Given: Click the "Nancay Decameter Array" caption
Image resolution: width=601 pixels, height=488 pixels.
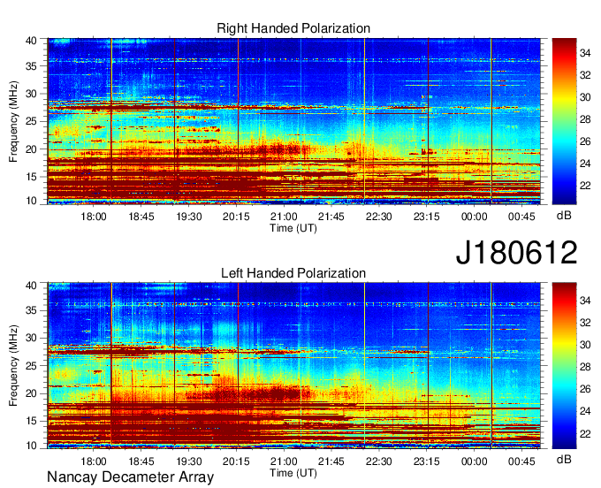Looking at the screenshot, I should pos(130,477).
